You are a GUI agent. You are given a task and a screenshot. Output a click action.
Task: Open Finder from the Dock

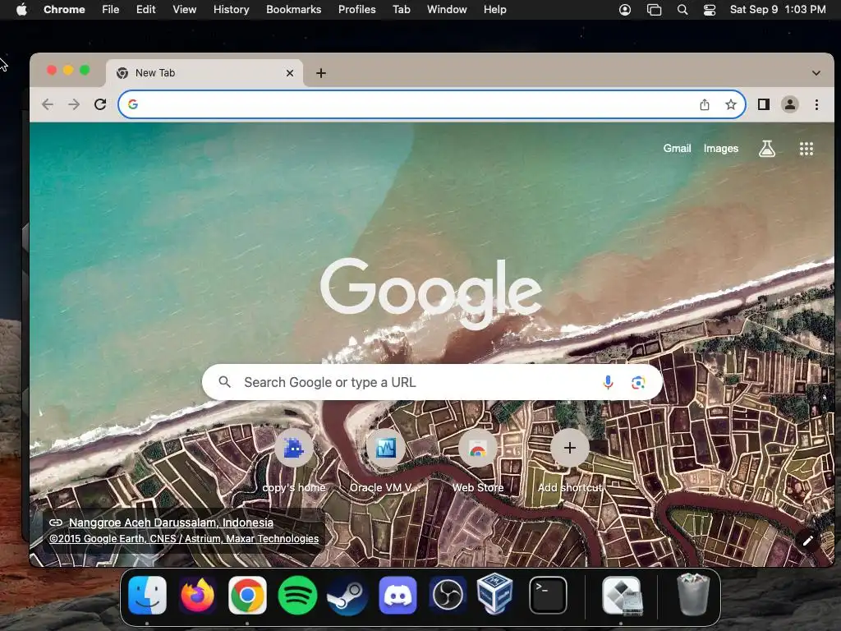pyautogui.click(x=148, y=595)
